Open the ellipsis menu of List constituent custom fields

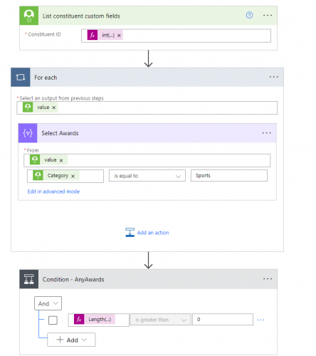268,16
